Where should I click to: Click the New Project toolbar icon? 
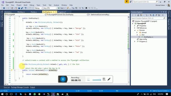pyautogui.click(x=12, y=8)
